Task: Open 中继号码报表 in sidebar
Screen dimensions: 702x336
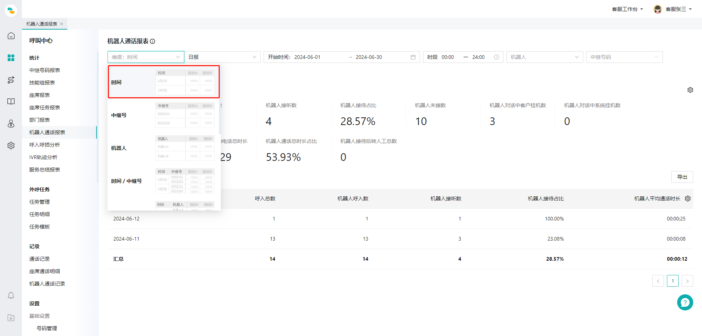Action: coord(45,70)
